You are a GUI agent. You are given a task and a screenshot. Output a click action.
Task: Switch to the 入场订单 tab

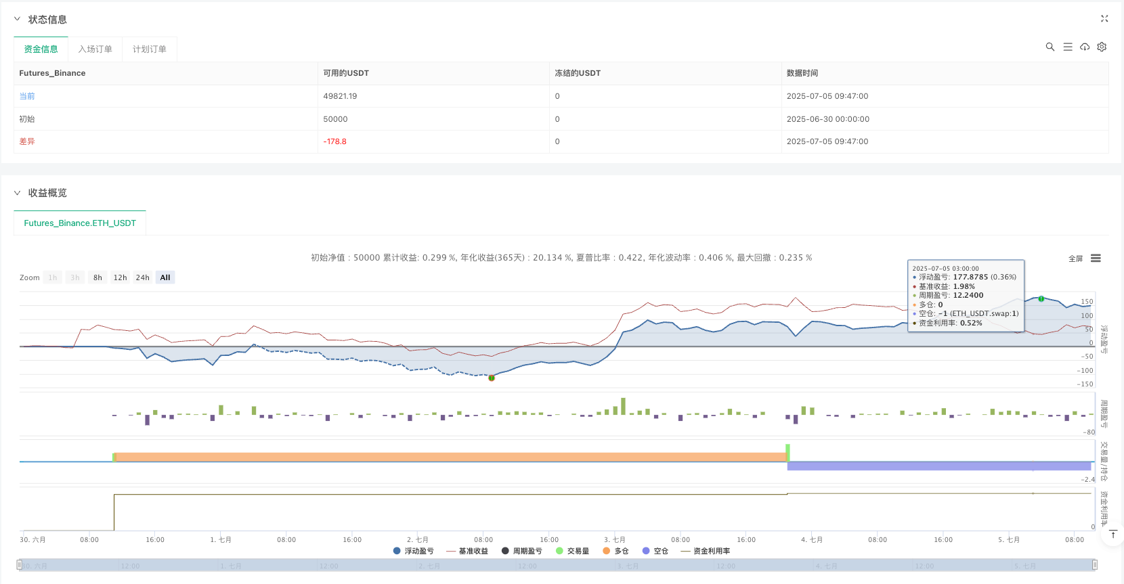(95, 49)
